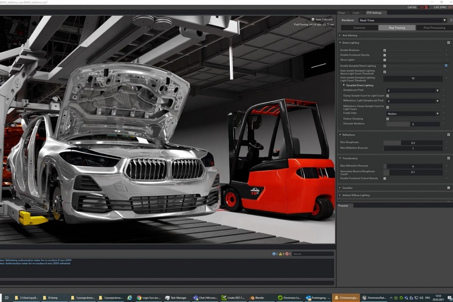The image size is (453, 302).
Task: Open the RTX Settings hamburger menu icon
Action: 450,20
